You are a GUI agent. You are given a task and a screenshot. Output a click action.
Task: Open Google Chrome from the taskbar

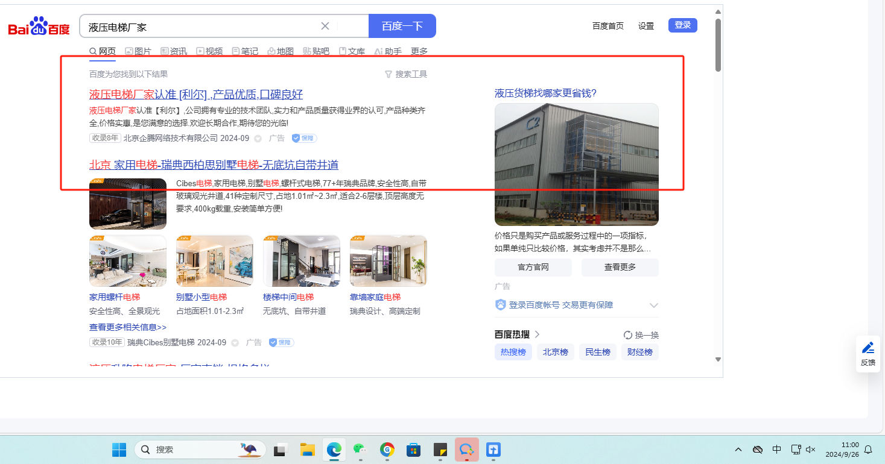click(387, 450)
